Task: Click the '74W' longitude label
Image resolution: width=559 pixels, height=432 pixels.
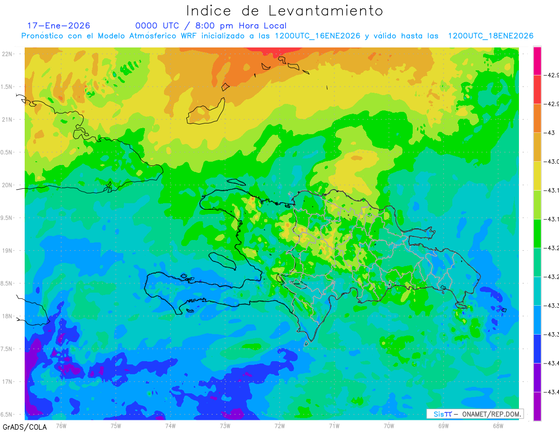Action: [x=170, y=425]
